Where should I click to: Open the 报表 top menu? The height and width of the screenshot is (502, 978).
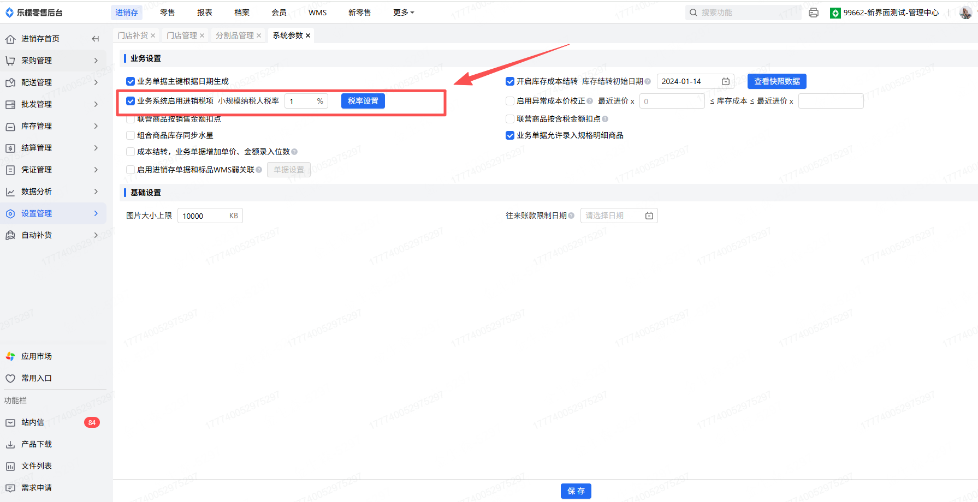(x=205, y=13)
